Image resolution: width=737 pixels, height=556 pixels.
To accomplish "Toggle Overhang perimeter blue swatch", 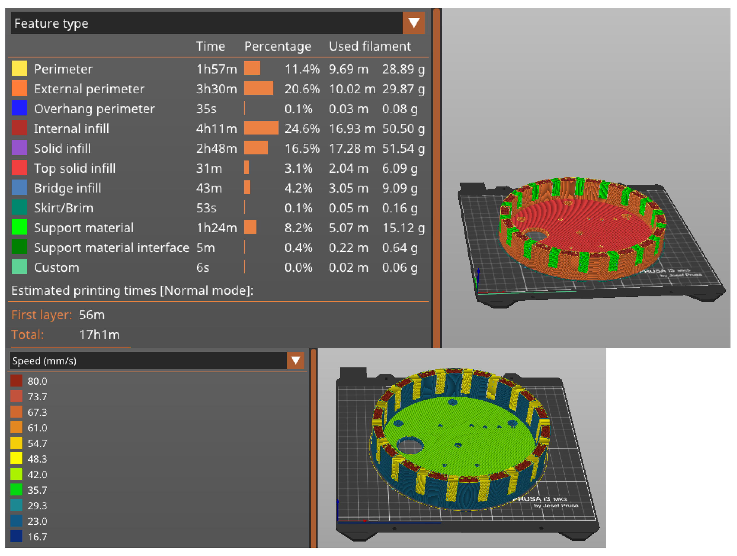I will [19, 108].
